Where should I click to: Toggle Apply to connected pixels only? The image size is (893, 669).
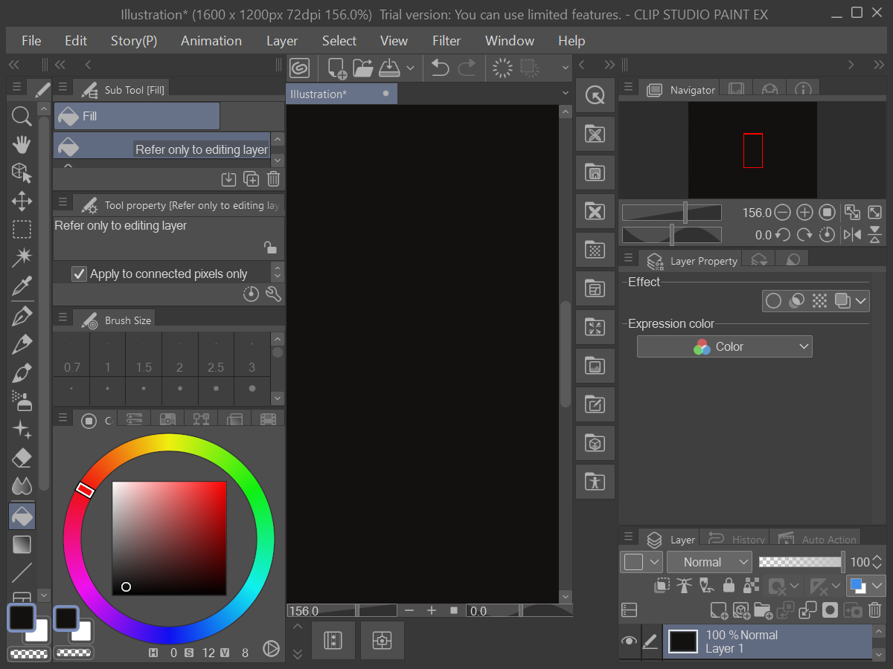pyautogui.click(x=80, y=274)
